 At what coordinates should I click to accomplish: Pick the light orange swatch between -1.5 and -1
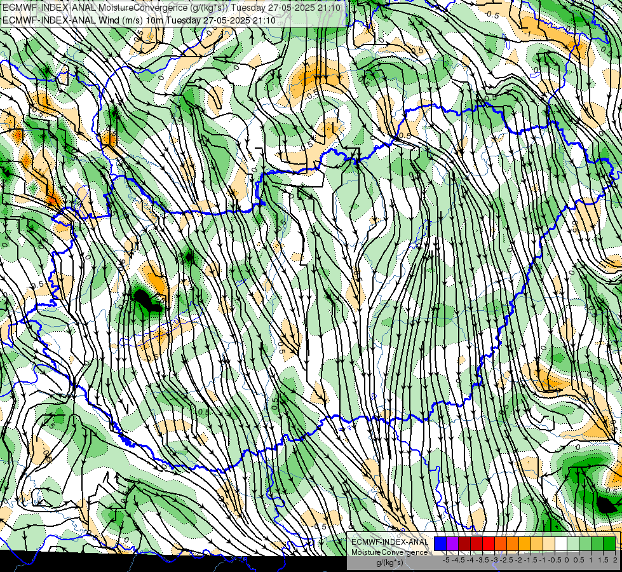point(537,543)
